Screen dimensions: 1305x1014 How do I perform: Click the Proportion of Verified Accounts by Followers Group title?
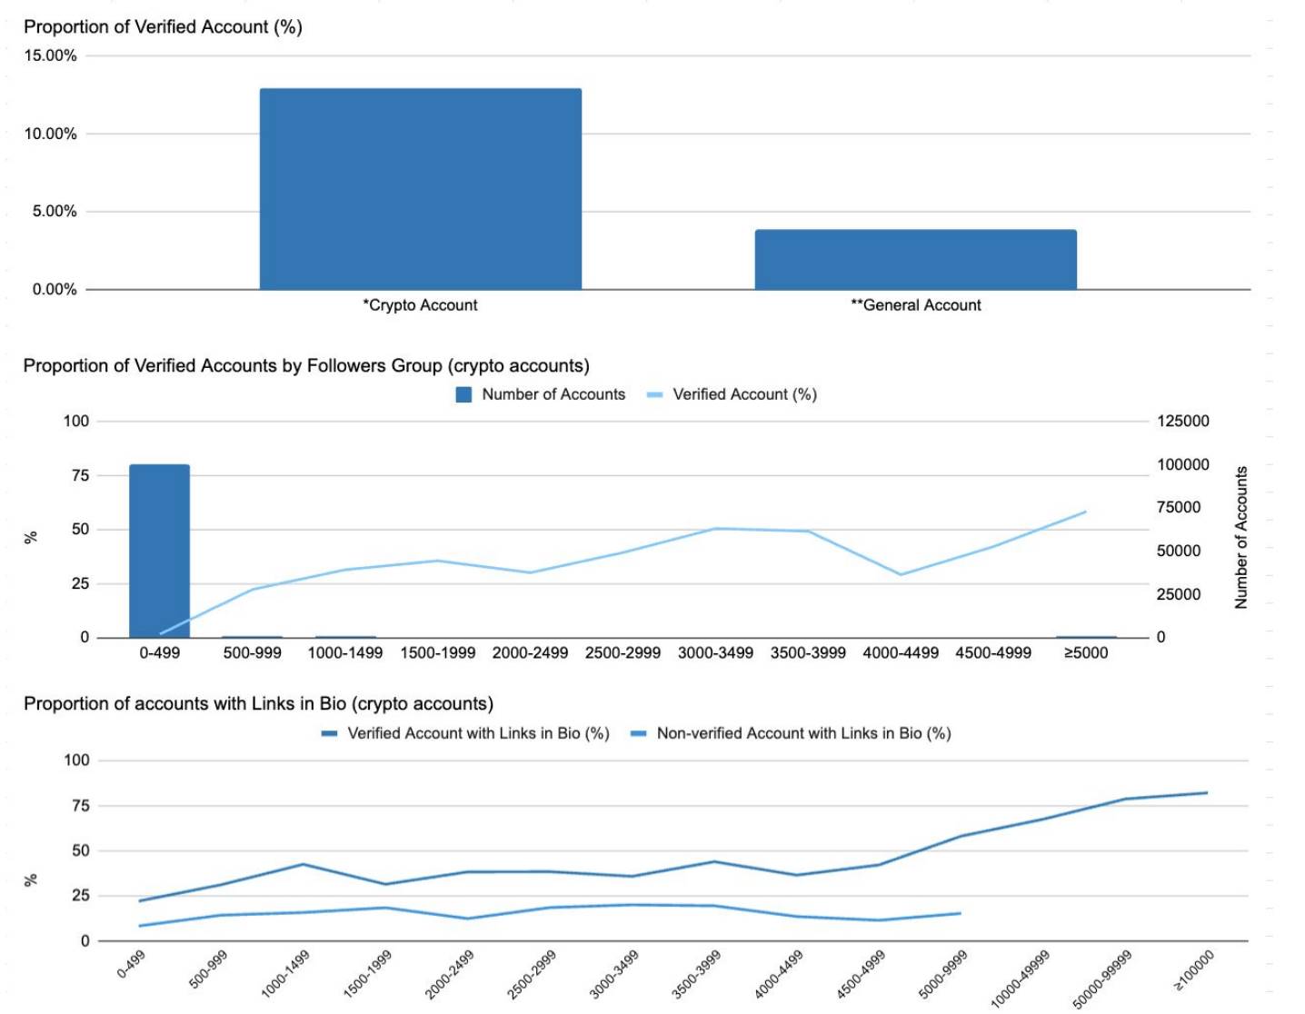click(306, 366)
